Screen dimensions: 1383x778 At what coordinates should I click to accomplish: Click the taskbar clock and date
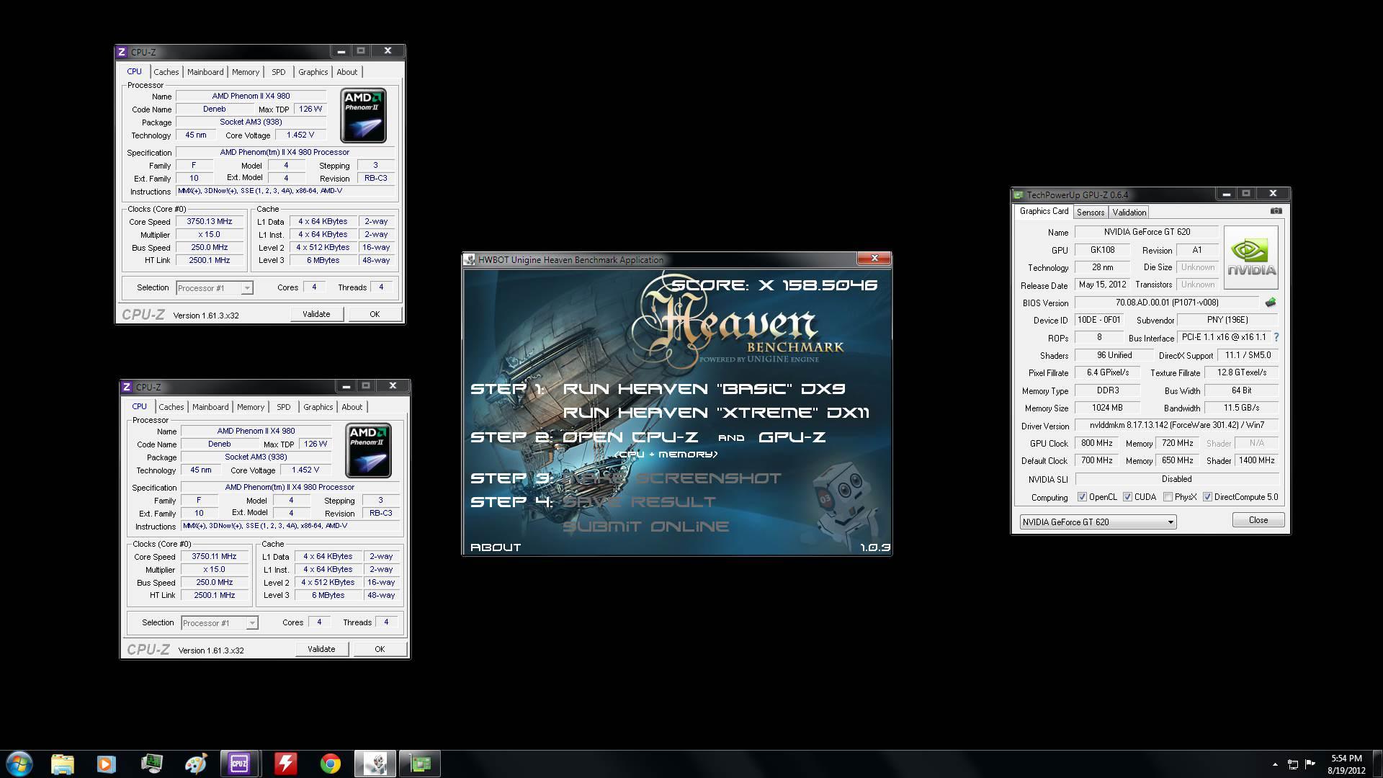[x=1346, y=764]
